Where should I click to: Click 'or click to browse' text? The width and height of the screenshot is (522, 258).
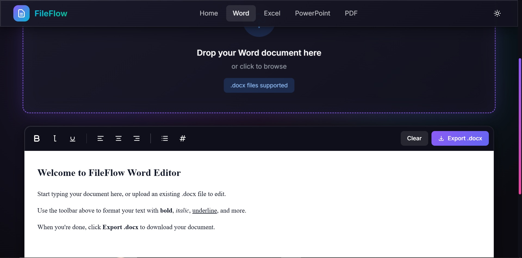259,66
